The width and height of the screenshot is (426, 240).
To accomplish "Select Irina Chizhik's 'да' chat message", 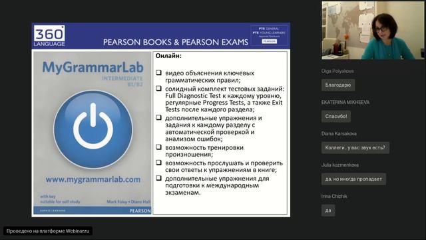I will [328, 211].
